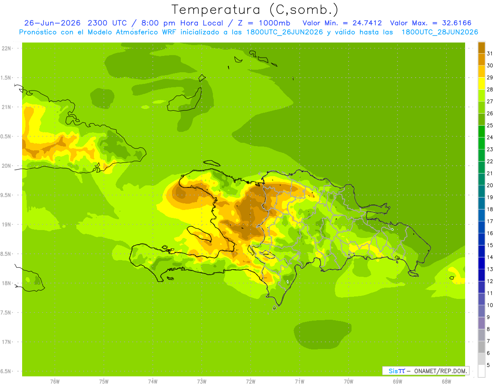The height and width of the screenshot is (387, 501).
Task: Click the darkest orange colorbar band above 31
Action: pos(481,48)
